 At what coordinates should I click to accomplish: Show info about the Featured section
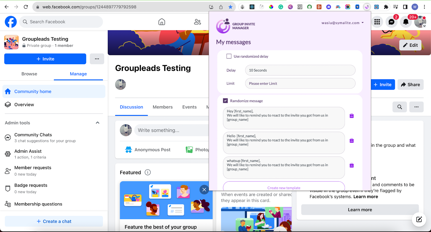point(148,172)
